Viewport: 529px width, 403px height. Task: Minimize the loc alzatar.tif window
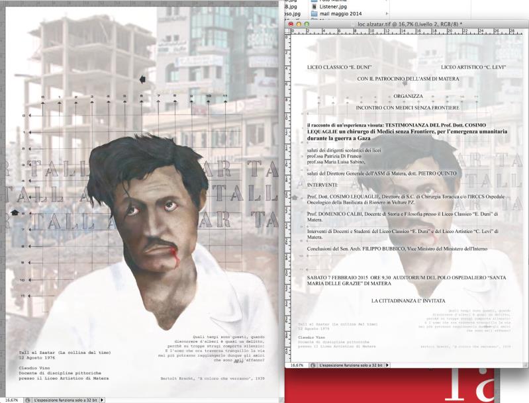[299, 24]
